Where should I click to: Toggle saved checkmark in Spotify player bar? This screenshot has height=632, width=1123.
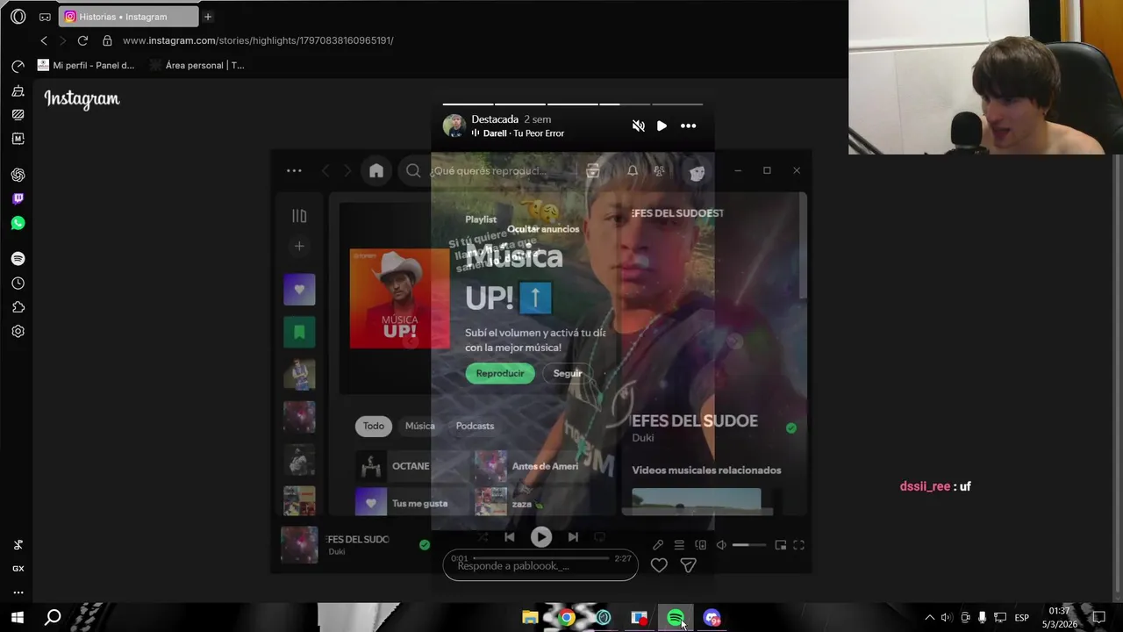tap(425, 545)
